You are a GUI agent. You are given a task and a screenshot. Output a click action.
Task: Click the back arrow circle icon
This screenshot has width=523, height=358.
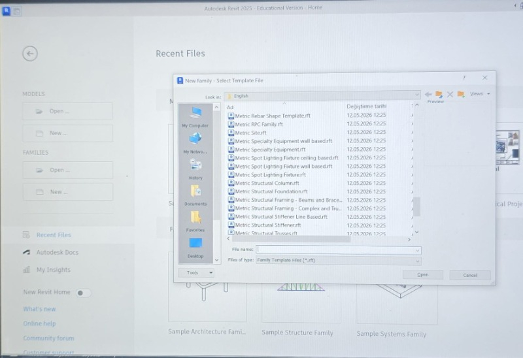point(30,54)
